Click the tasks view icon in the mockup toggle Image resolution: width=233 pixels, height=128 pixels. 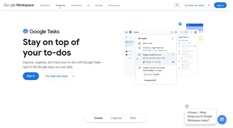click(186, 32)
